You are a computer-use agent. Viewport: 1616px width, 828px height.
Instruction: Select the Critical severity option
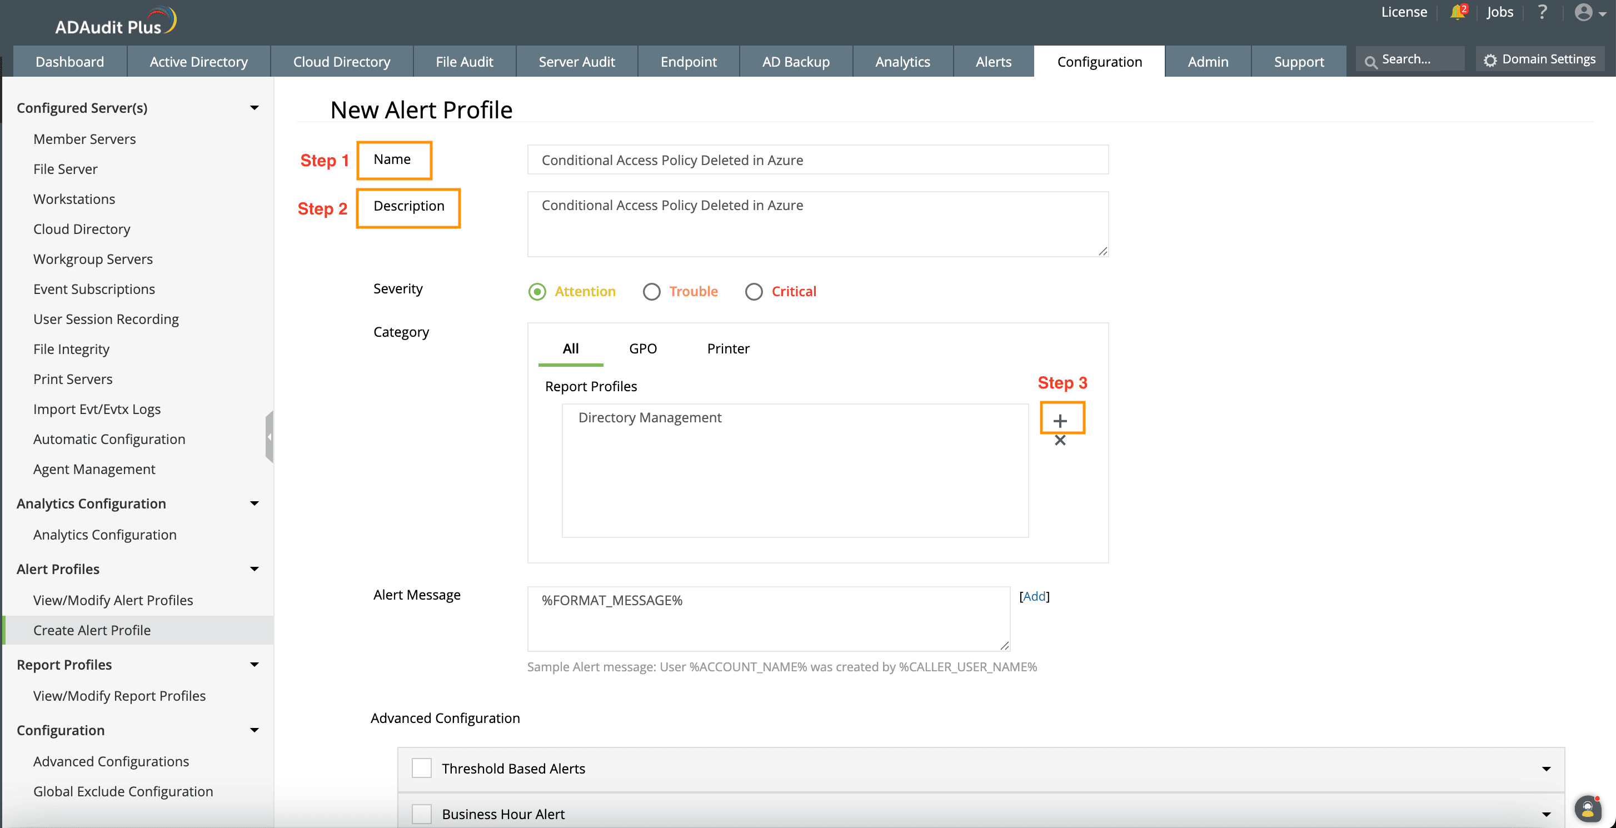(x=754, y=292)
